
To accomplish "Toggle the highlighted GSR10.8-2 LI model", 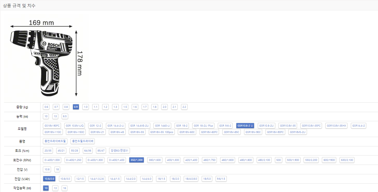I will 245,126.
